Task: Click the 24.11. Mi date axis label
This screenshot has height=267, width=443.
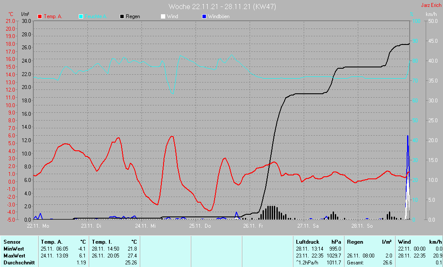Action: tap(145, 226)
